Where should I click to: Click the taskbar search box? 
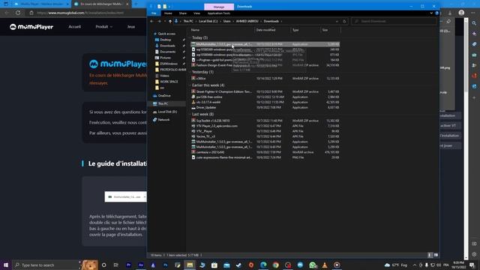[46, 265]
